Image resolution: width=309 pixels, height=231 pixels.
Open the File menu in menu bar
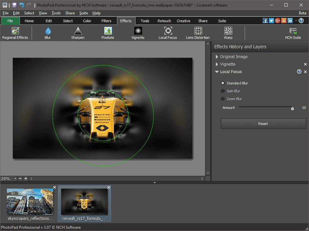[x=6, y=13]
